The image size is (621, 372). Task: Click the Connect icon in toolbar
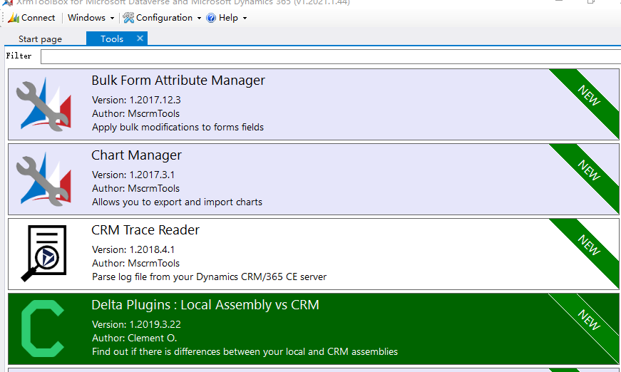point(14,18)
